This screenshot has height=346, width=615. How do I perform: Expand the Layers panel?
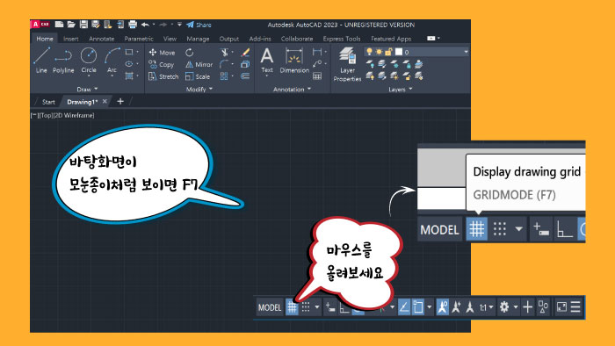[x=401, y=90]
